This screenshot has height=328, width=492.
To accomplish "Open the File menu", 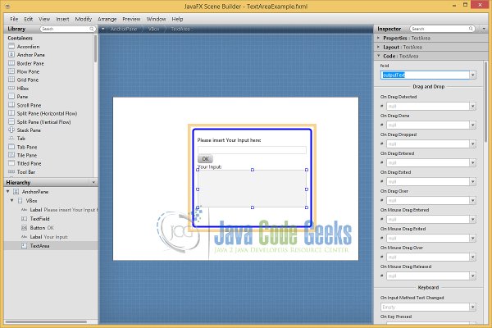I will pos(14,19).
